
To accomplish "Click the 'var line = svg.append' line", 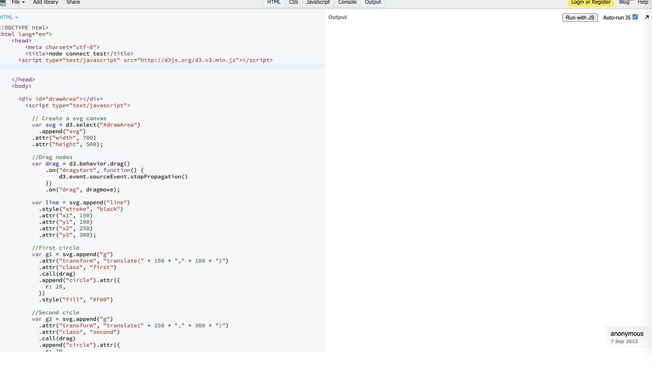I will coord(81,202).
